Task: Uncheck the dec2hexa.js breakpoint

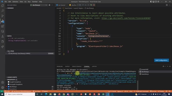Action: coord(8,87)
